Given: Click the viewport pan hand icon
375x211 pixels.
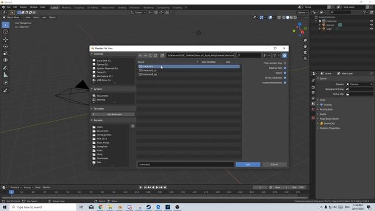Looking at the screenshot, I should 305,46.
